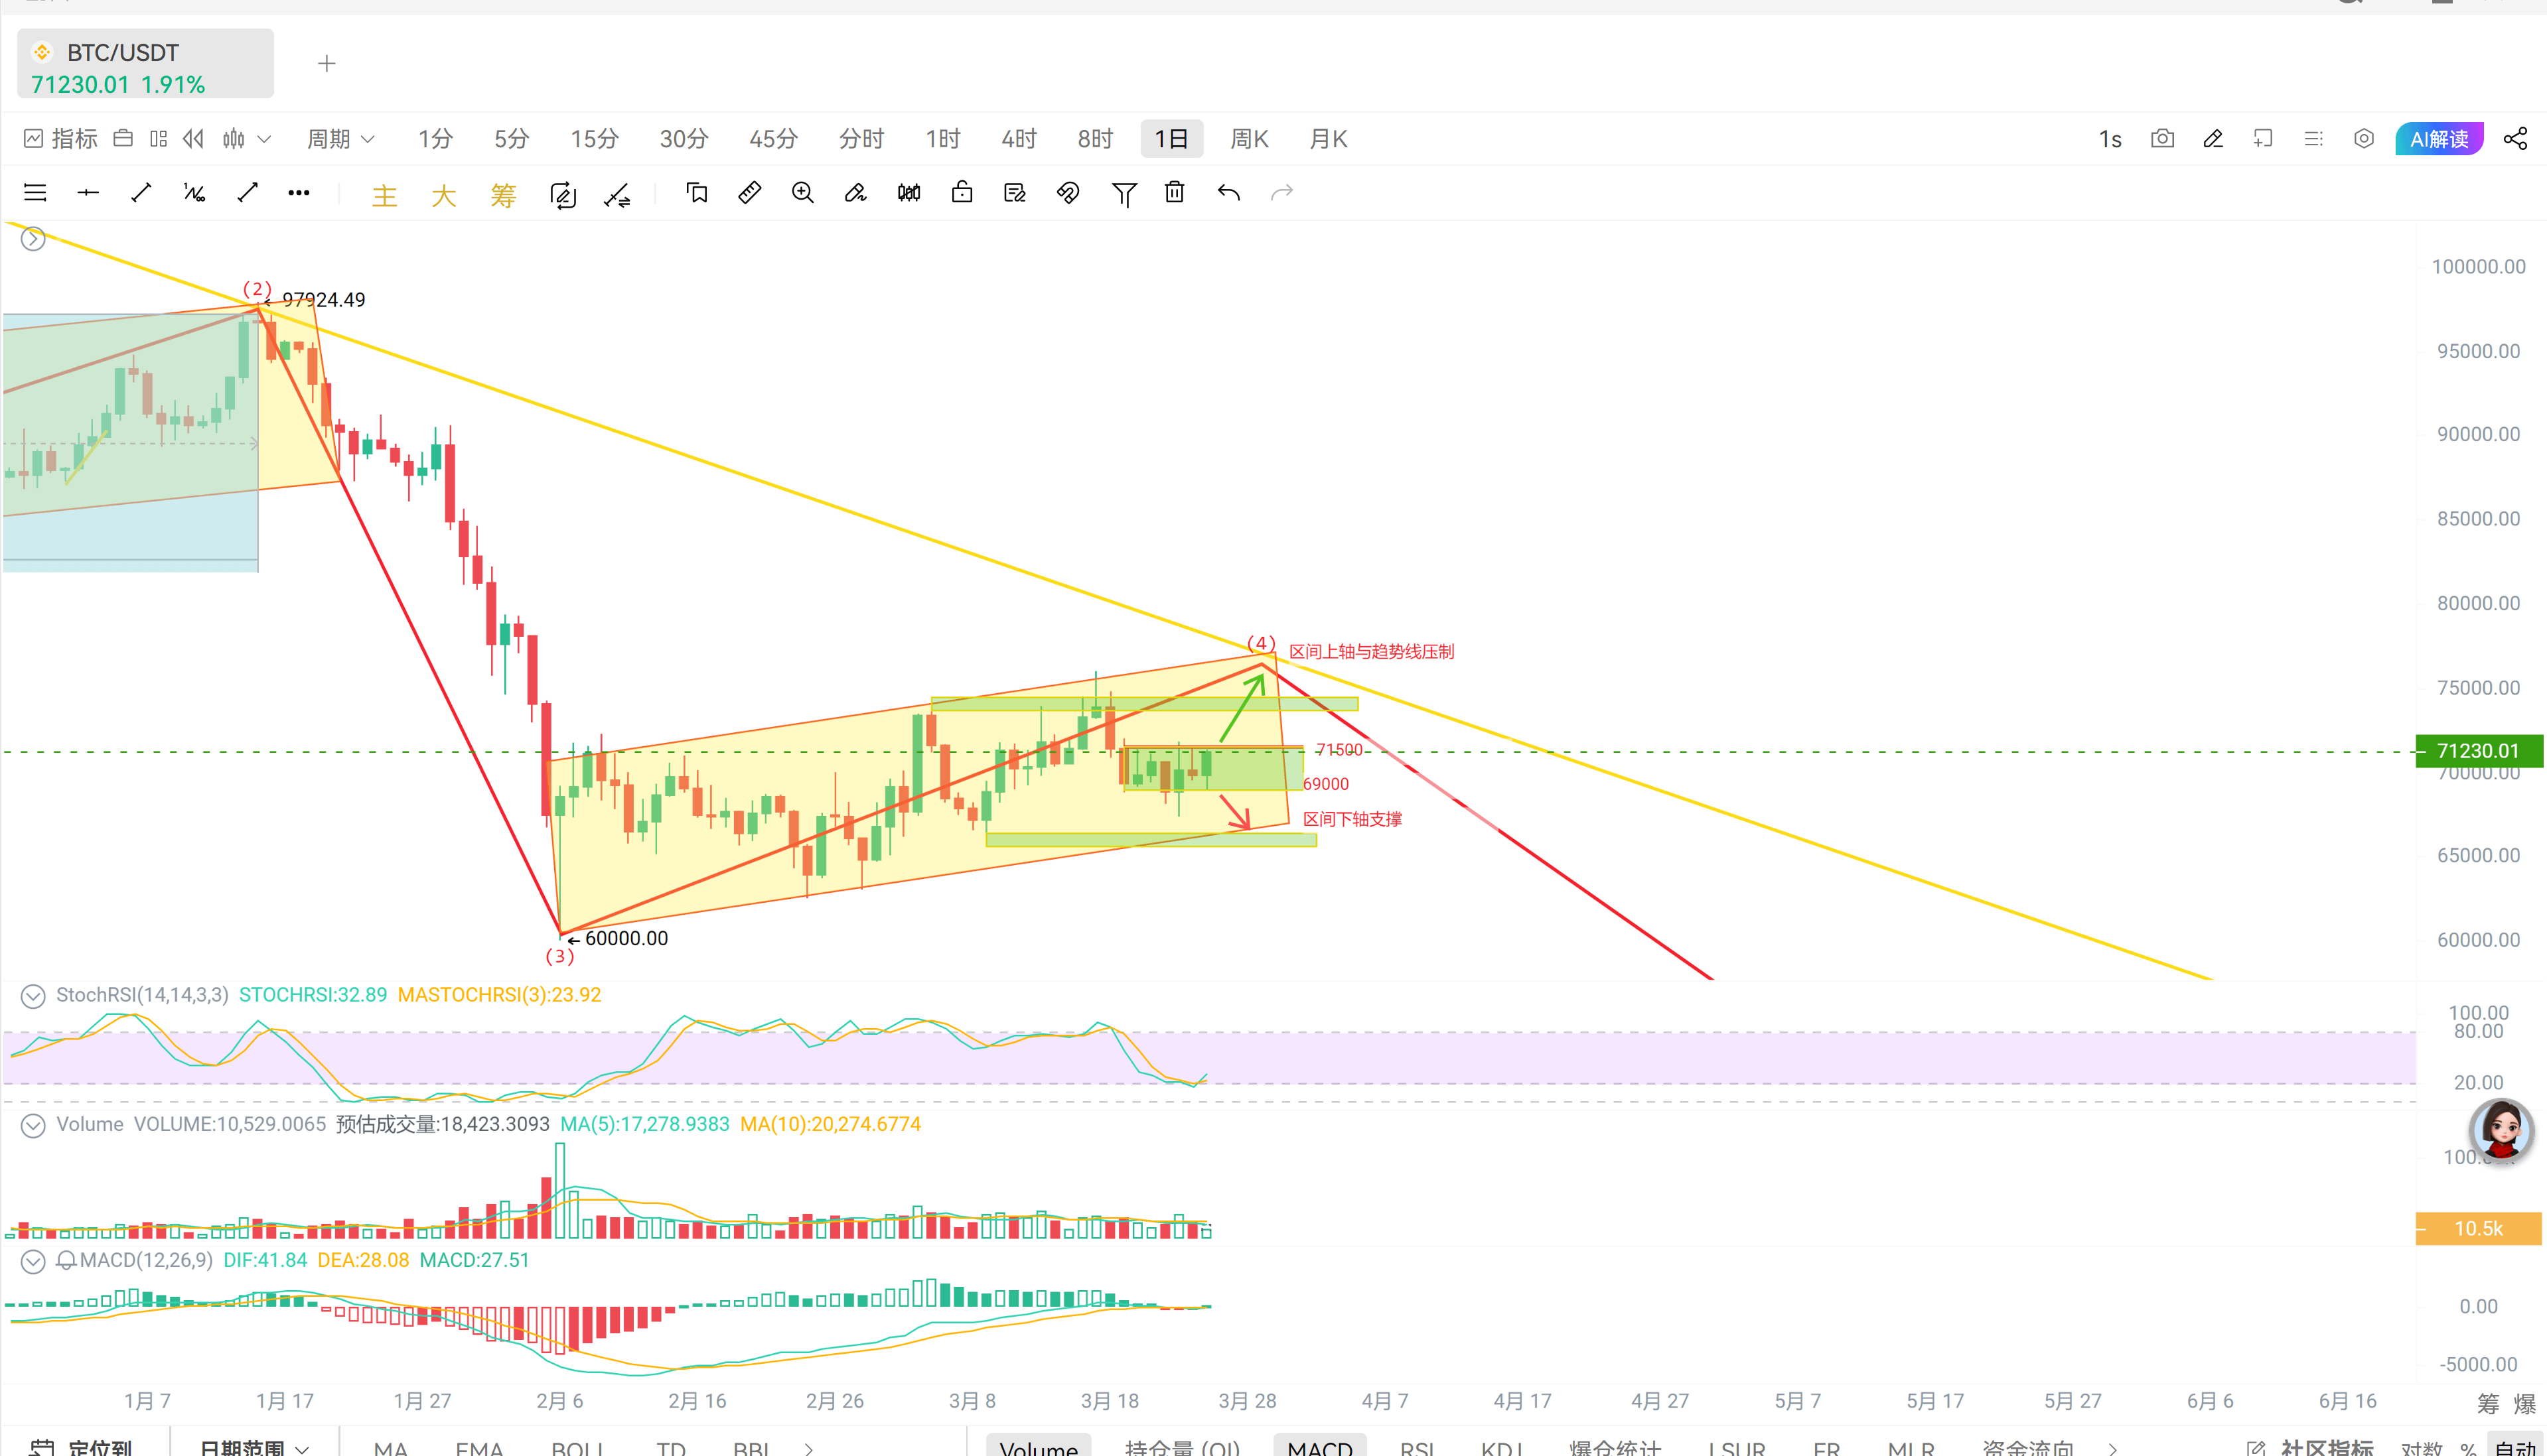The height and width of the screenshot is (1456, 2547).
Task: Click the green 71230.01 price label
Action: (x=2477, y=751)
